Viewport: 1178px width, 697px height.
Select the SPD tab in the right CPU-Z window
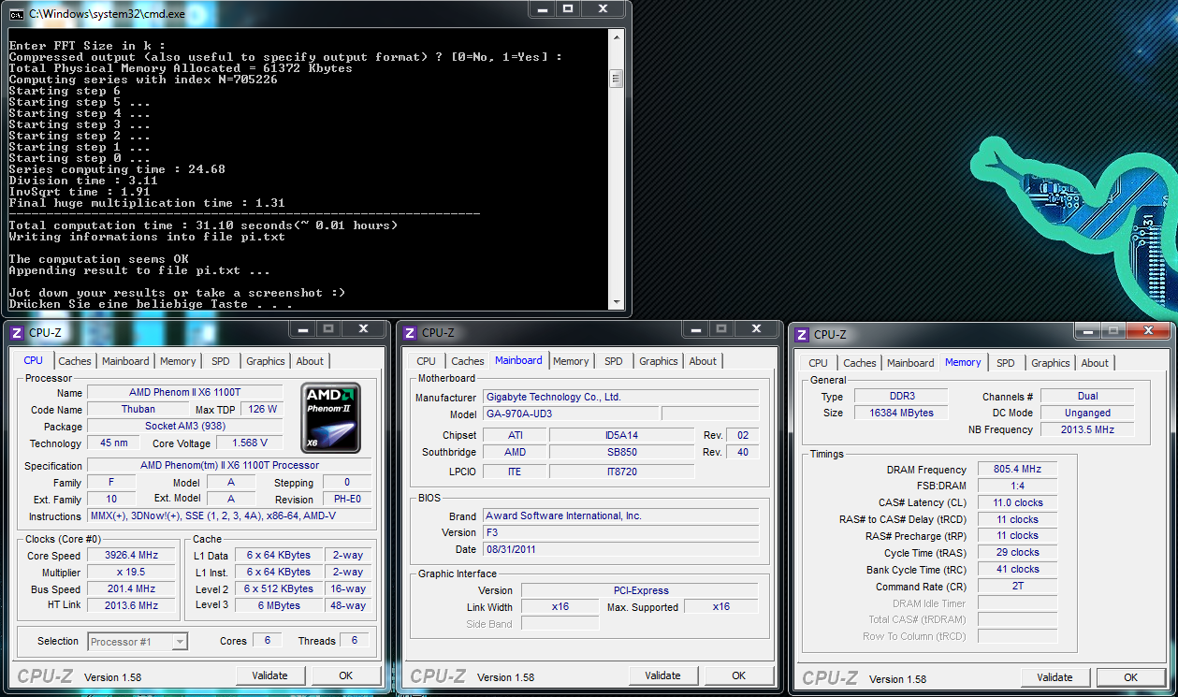click(x=1005, y=363)
